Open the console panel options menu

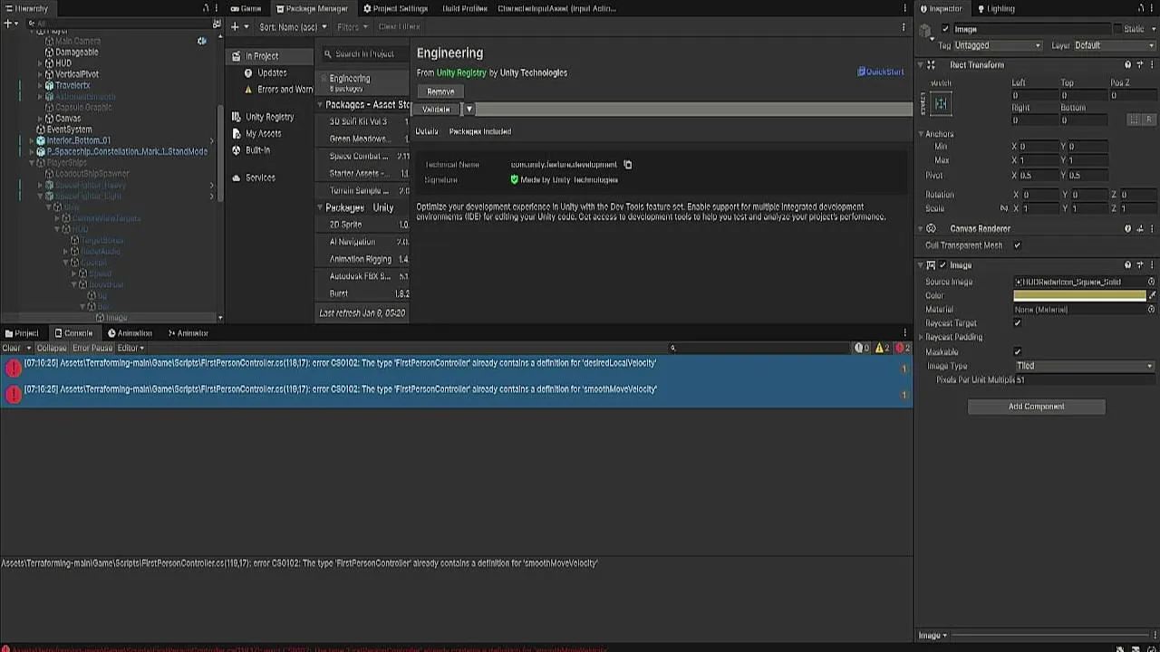(x=904, y=333)
